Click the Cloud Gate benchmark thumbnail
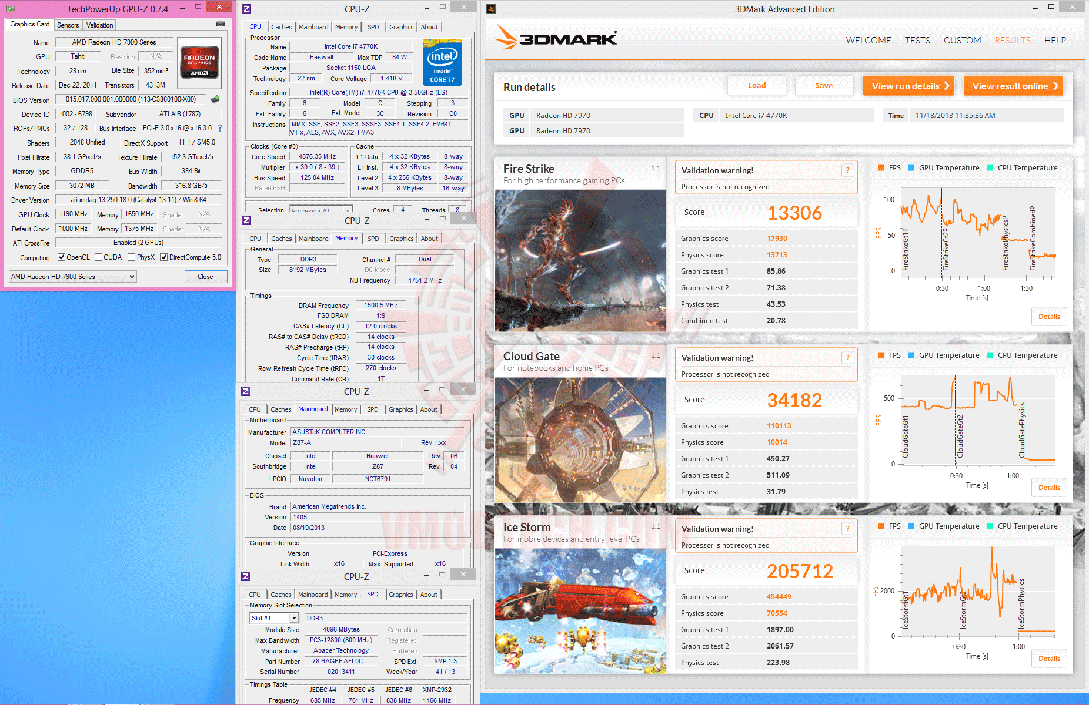 [x=580, y=440]
